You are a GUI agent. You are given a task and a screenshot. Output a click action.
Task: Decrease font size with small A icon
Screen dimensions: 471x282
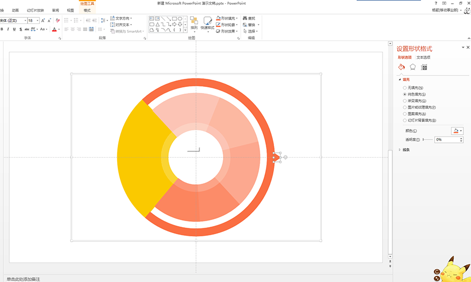pos(49,21)
